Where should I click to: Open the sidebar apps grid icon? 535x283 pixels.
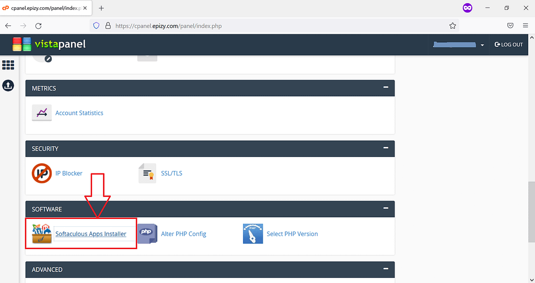[8, 65]
